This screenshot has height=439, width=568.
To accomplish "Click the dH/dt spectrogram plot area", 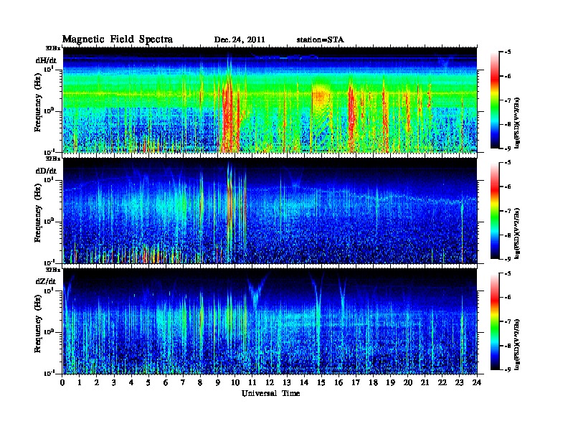I will [x=270, y=100].
